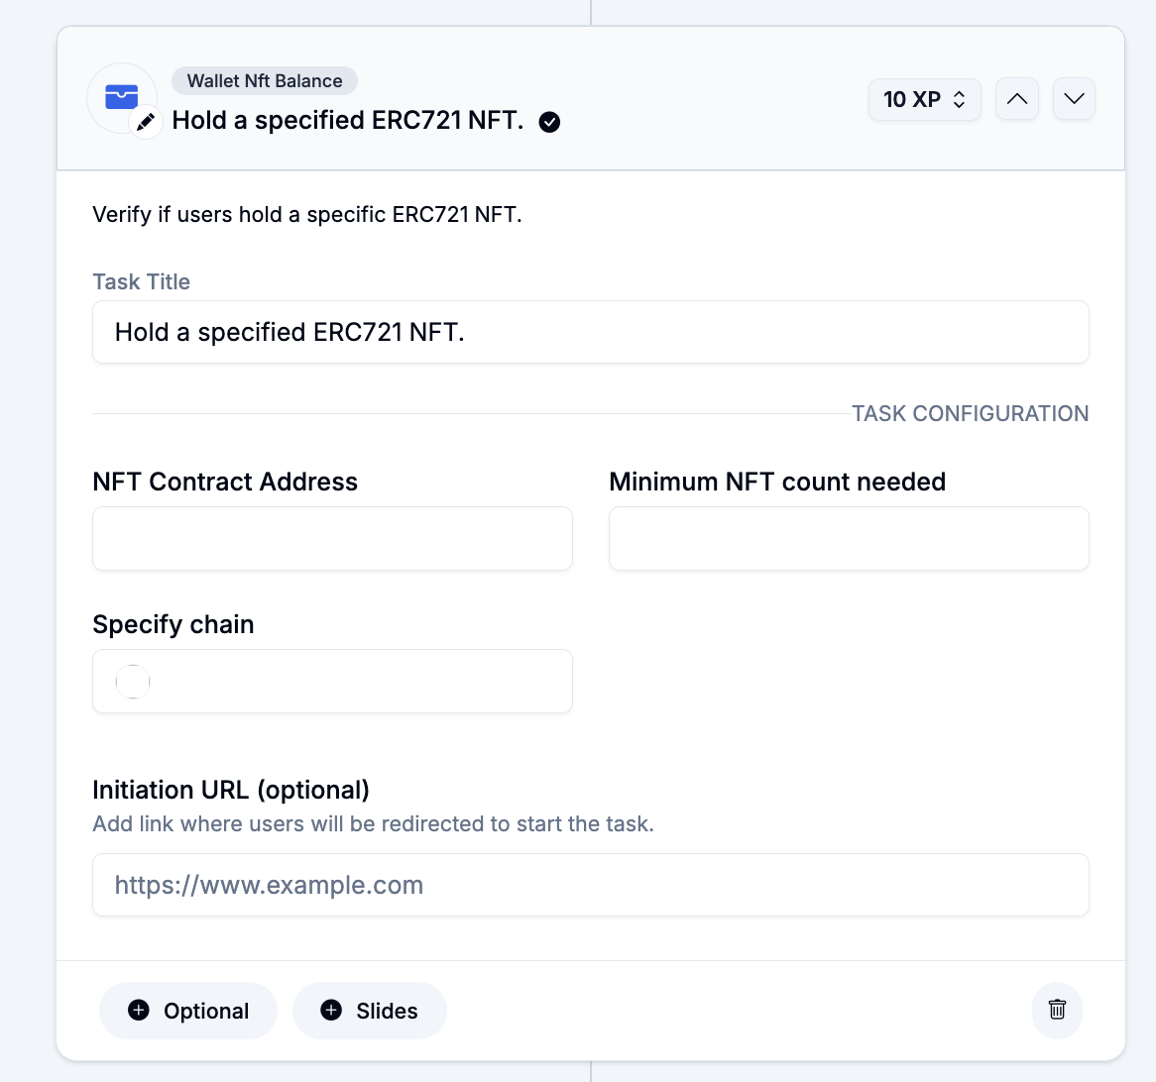Move the task up with the up chevron
Screen dimensions: 1156x1082
pyautogui.click(x=1016, y=99)
